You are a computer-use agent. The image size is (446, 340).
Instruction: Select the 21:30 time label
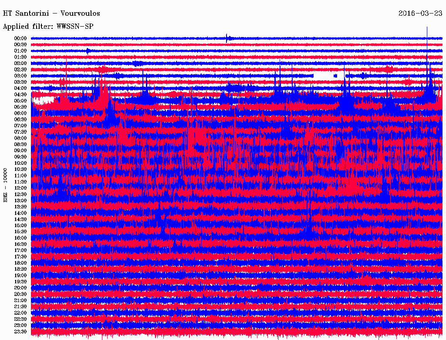pyautogui.click(x=20, y=307)
